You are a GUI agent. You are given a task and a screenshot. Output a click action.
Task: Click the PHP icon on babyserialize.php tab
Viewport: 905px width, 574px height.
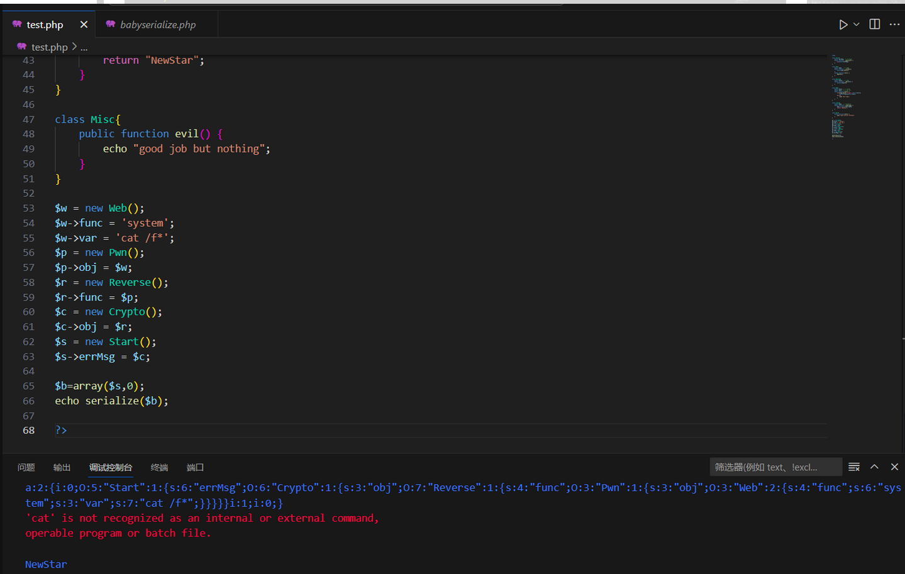click(x=111, y=24)
